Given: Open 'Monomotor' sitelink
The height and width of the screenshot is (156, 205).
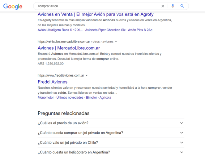Looking at the screenshot, I should (46, 98).
